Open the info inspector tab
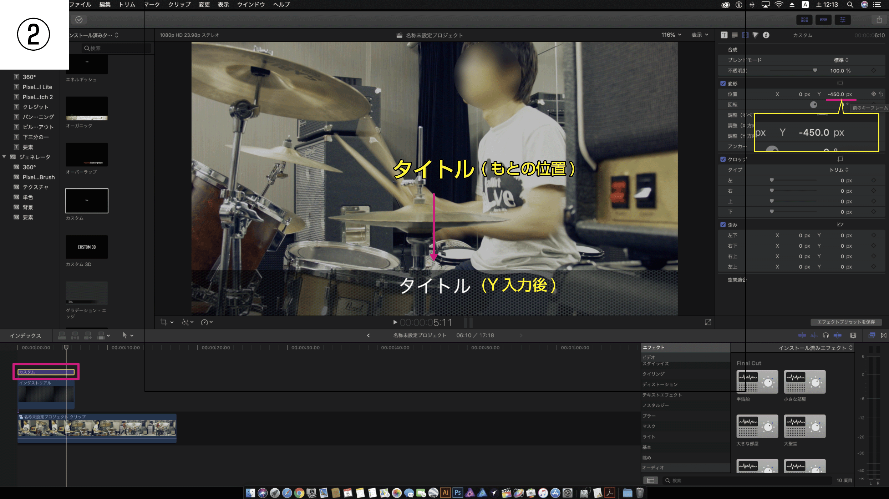This screenshot has height=499, width=889. [x=766, y=35]
